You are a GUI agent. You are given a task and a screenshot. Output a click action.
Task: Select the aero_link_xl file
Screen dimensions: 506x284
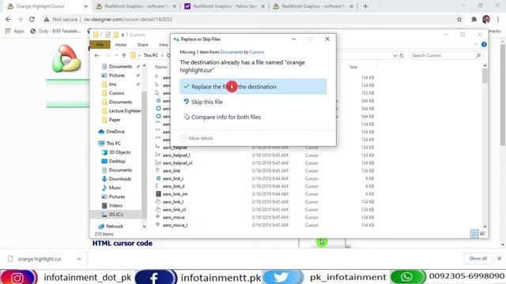[174, 210]
